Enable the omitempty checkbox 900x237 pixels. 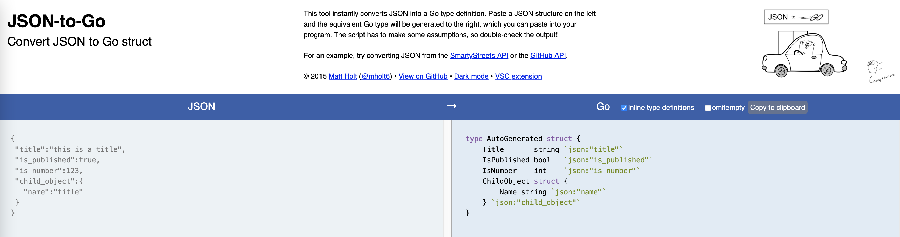[x=708, y=108]
